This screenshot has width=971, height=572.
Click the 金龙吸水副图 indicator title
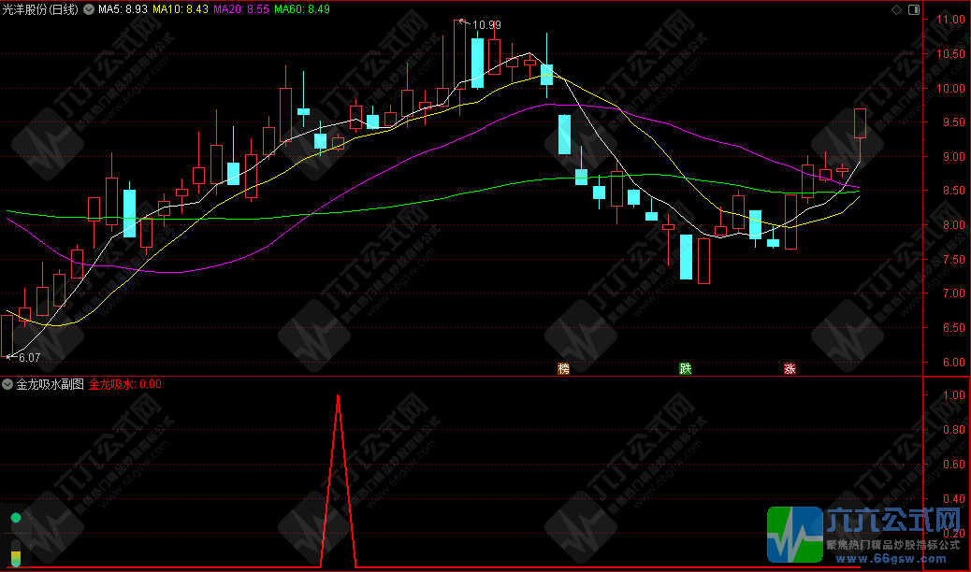click(x=50, y=384)
